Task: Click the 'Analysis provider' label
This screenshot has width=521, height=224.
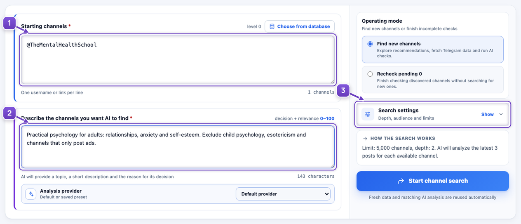Action: point(61,191)
